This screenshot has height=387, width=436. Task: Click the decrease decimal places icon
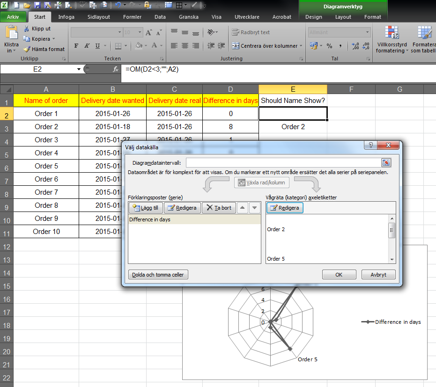366,46
